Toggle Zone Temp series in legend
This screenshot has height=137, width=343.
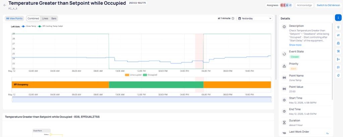point(29,26)
